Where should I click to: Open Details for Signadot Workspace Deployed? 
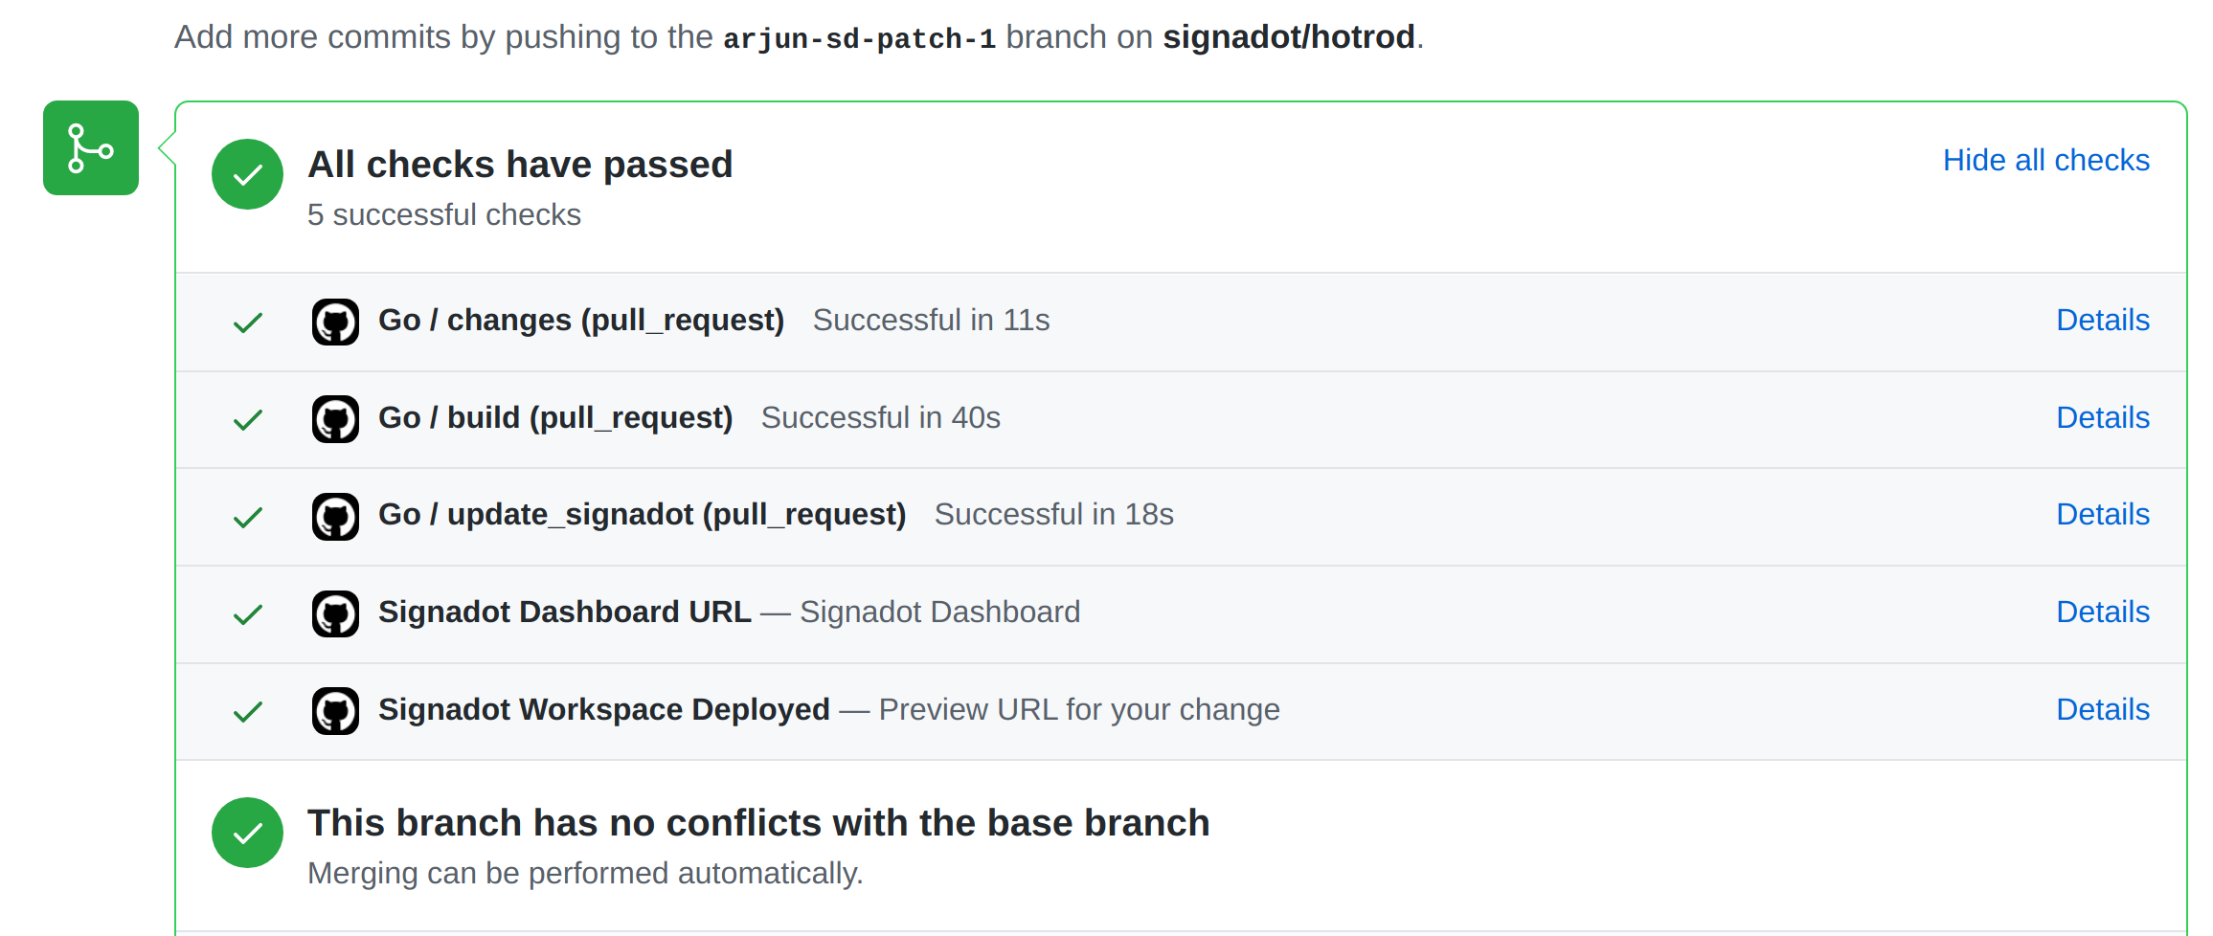(x=2103, y=709)
